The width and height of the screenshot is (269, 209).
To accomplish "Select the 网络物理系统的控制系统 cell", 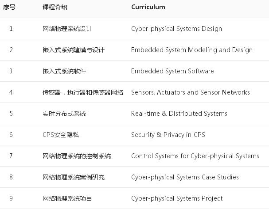I will click(x=77, y=156).
